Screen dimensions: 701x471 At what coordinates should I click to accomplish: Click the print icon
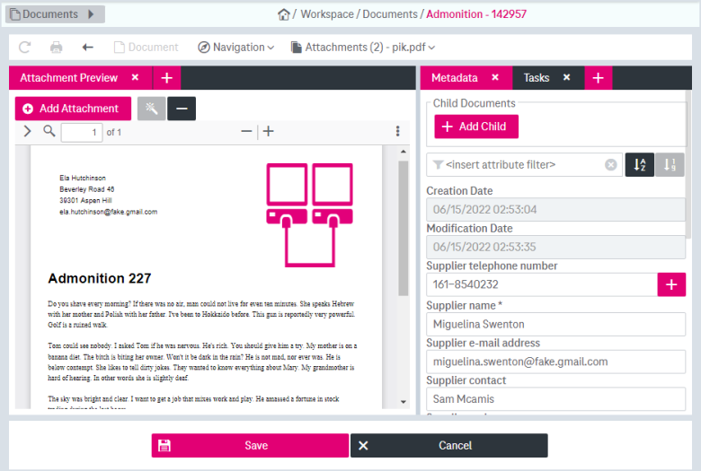(x=57, y=48)
